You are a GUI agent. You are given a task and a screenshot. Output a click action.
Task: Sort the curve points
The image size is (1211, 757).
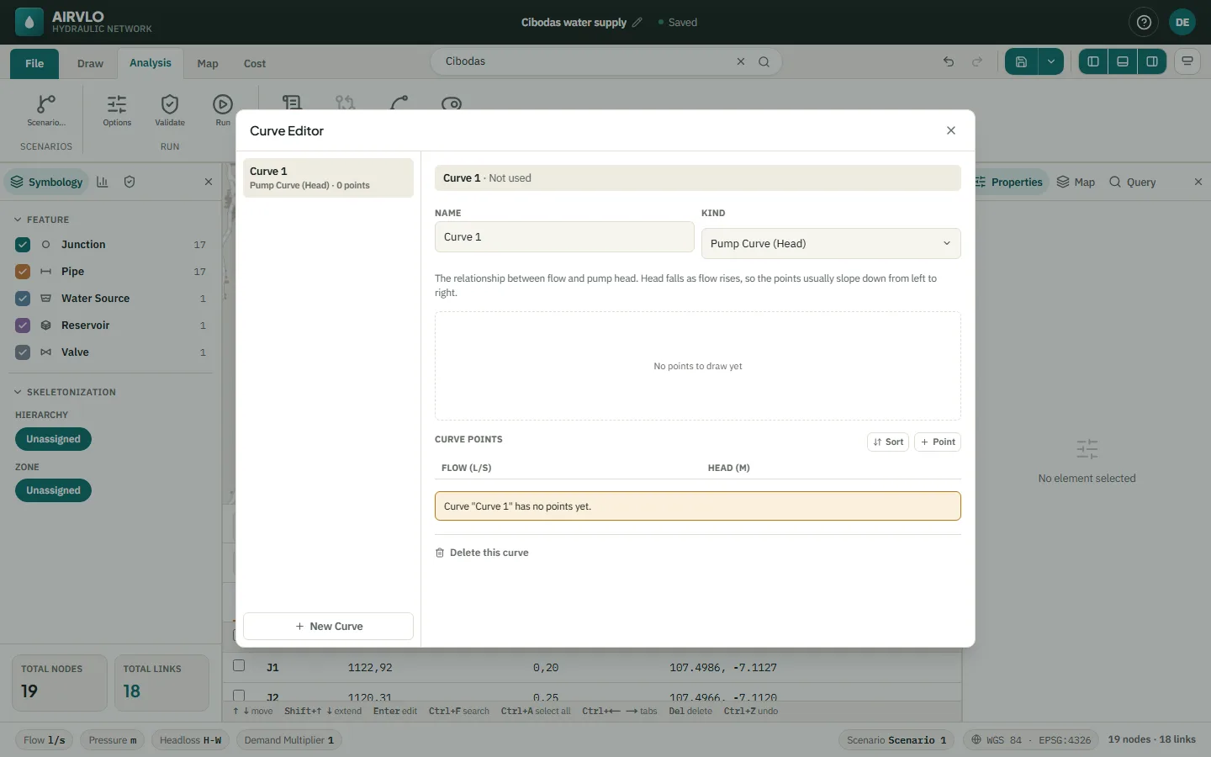pos(888,442)
